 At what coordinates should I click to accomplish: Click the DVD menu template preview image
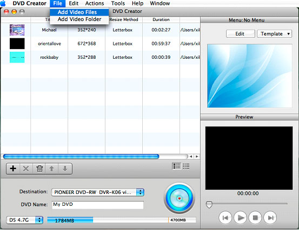click(250, 76)
